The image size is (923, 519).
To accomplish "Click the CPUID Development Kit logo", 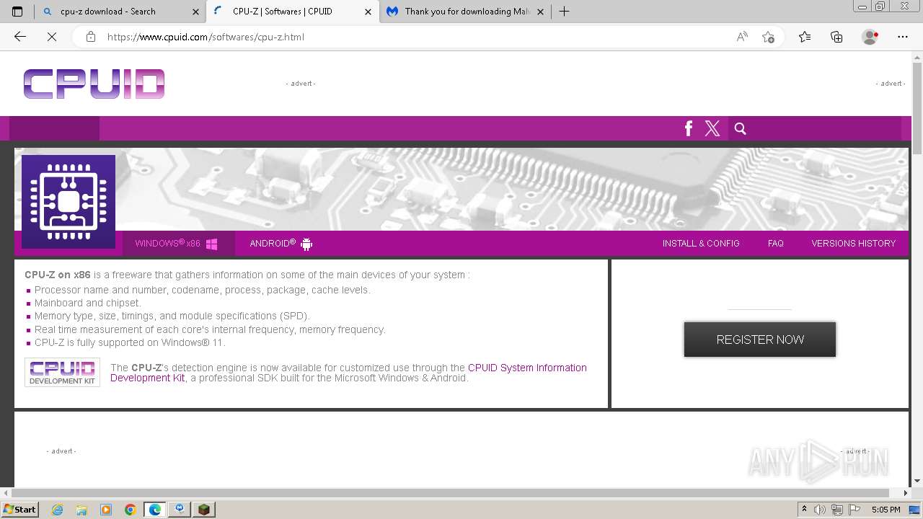I will pos(62,372).
